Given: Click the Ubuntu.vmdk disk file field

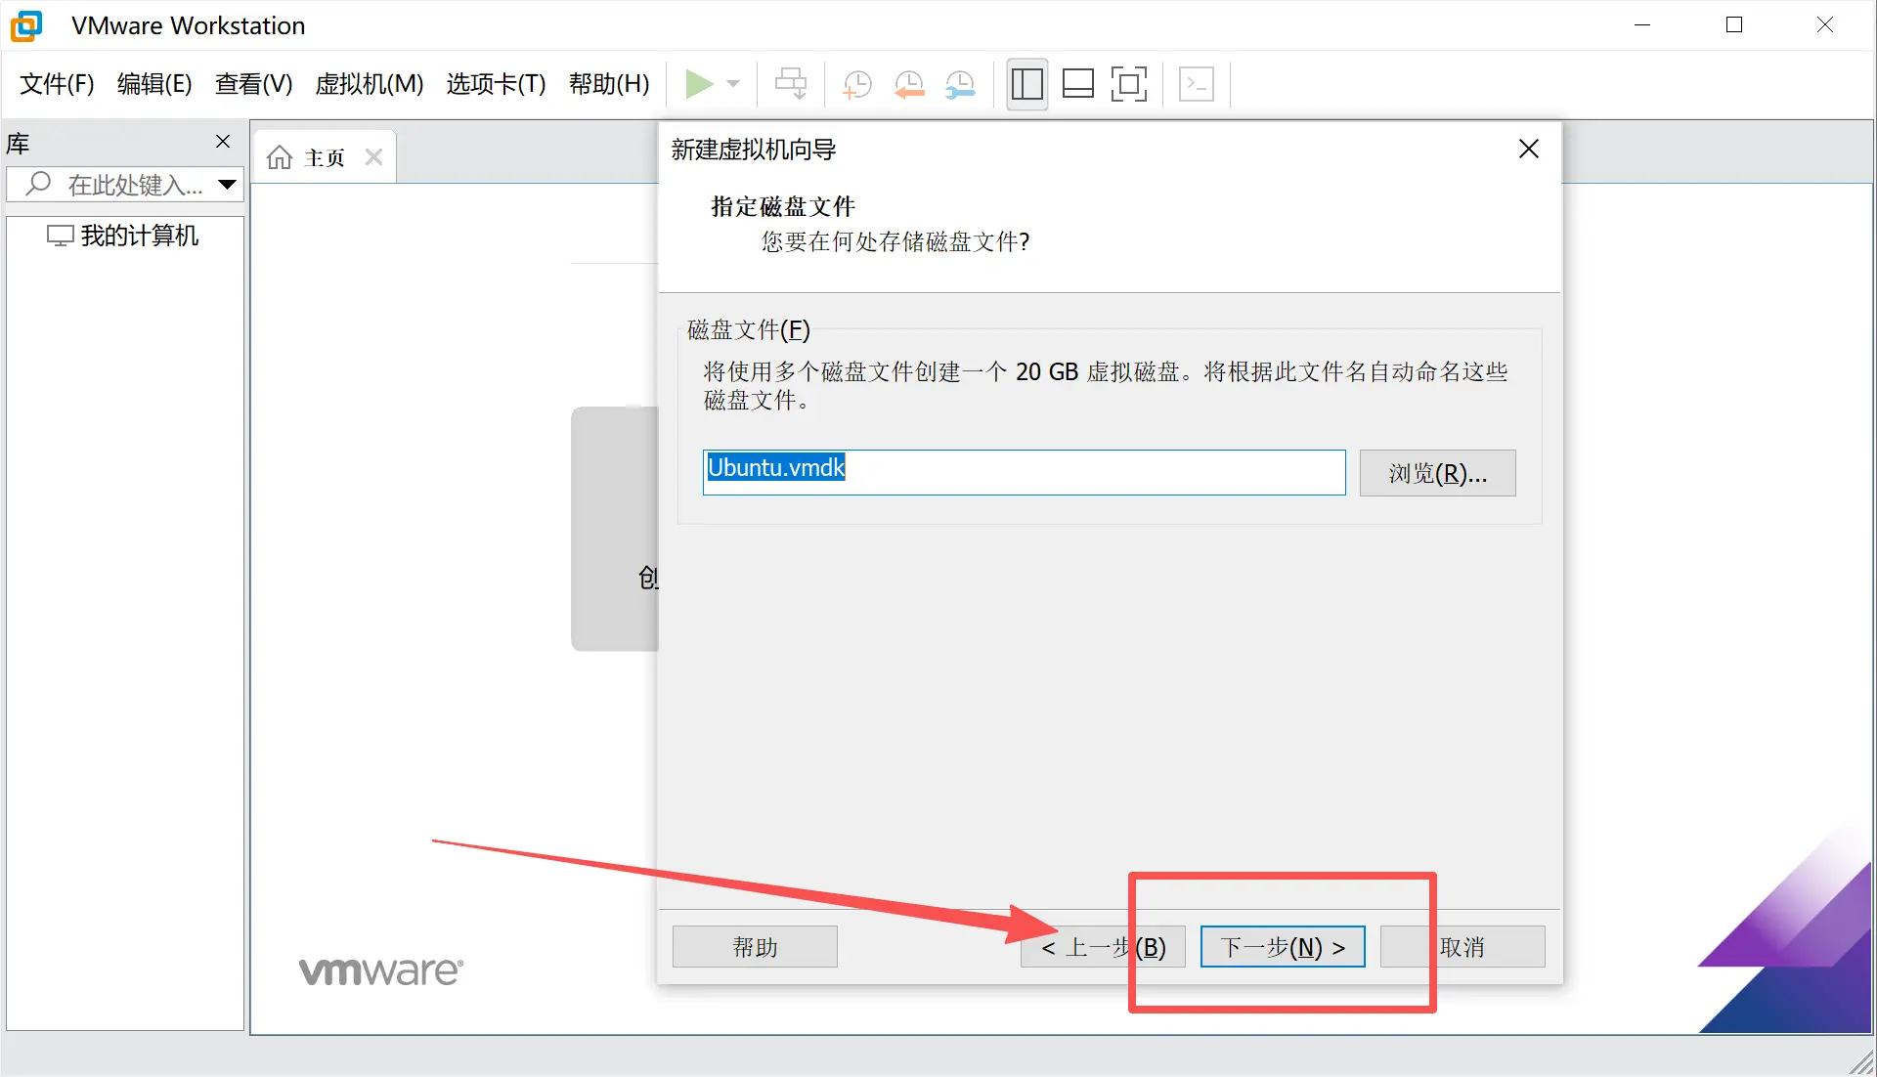Looking at the screenshot, I should coord(1024,472).
